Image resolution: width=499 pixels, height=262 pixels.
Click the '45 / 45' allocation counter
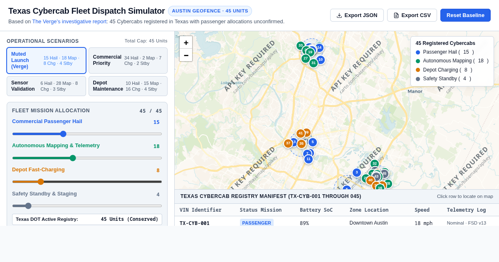(151, 111)
